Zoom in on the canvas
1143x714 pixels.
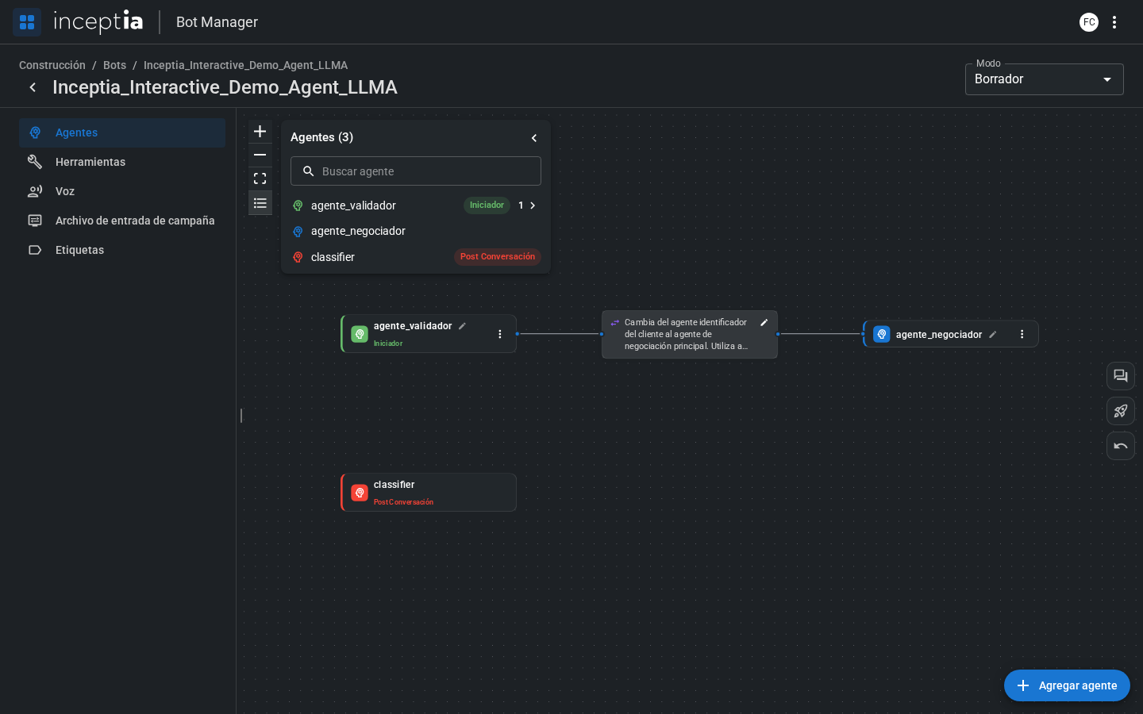(260, 132)
